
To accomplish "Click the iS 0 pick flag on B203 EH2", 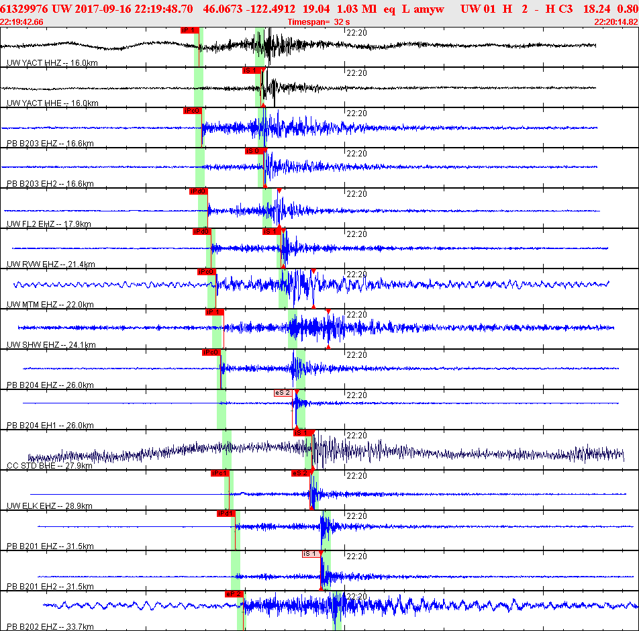I will (x=254, y=151).
